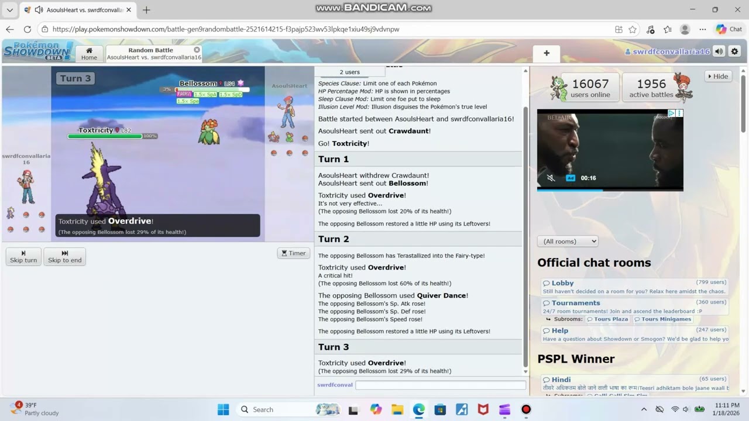This screenshot has height=421, width=749.
Task: Open the plus tab to join rooms
Action: (x=547, y=53)
